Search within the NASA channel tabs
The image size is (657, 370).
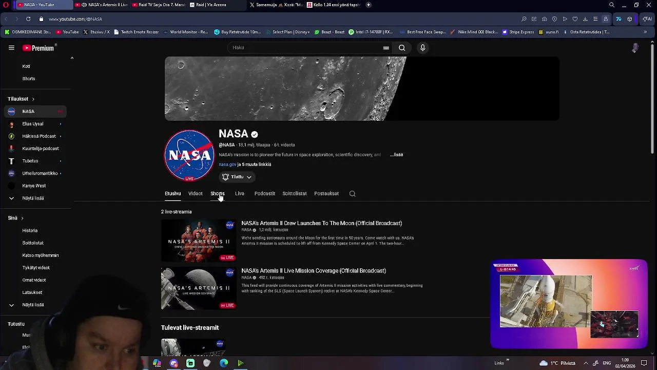point(352,194)
